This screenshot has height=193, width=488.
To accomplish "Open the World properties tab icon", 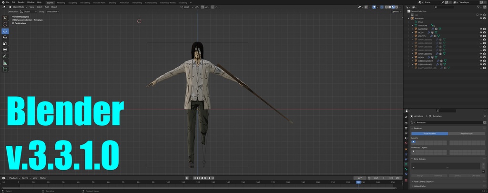I will 406,143.
